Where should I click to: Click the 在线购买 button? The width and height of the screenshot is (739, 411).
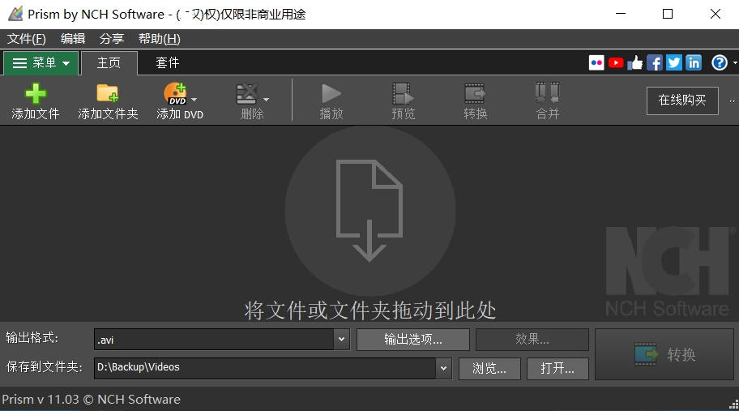point(682,101)
